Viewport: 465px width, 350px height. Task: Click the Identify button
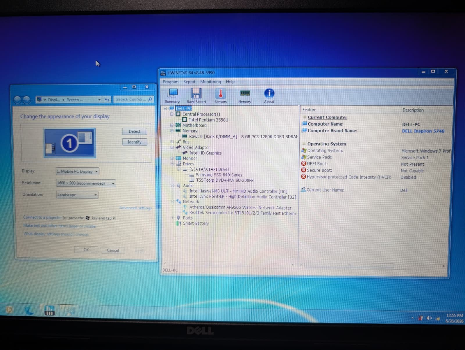[134, 142]
